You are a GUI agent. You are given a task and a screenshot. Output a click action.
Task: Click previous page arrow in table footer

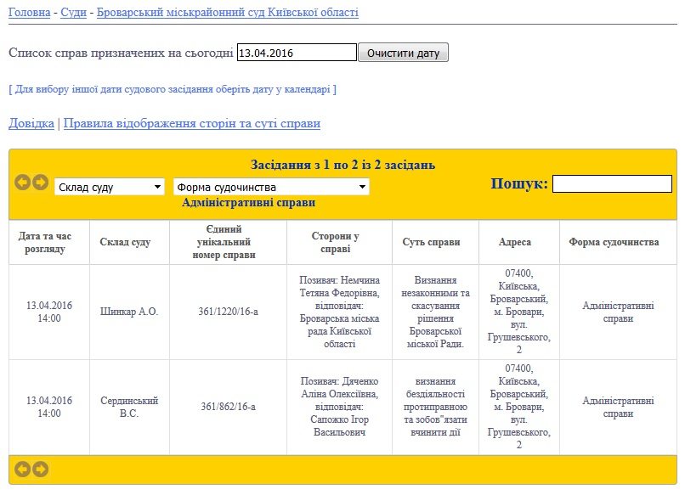[22, 470]
